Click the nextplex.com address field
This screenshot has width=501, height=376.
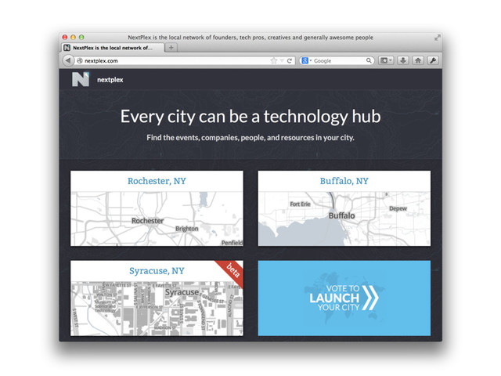(184, 60)
